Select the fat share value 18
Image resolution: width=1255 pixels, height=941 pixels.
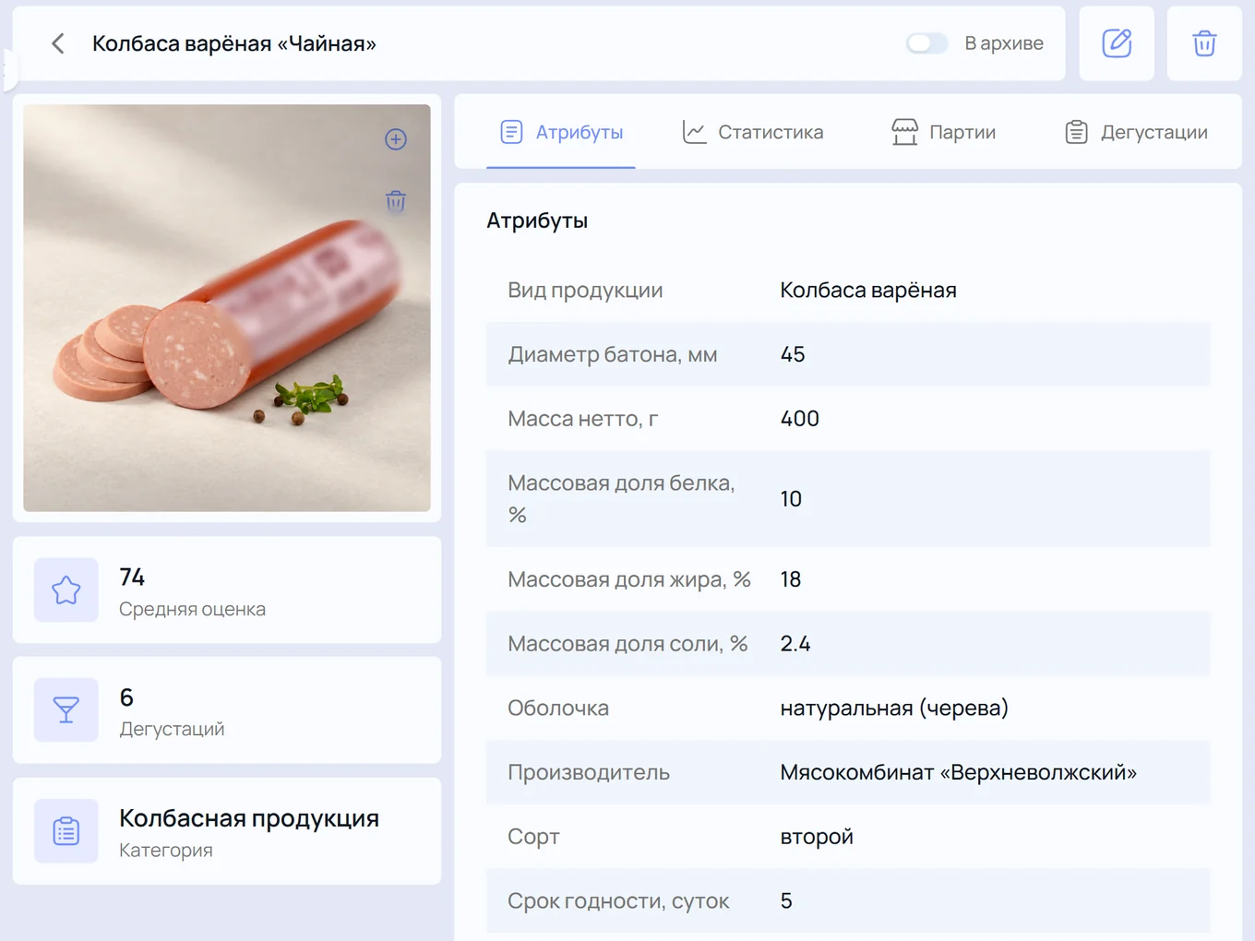pos(791,579)
